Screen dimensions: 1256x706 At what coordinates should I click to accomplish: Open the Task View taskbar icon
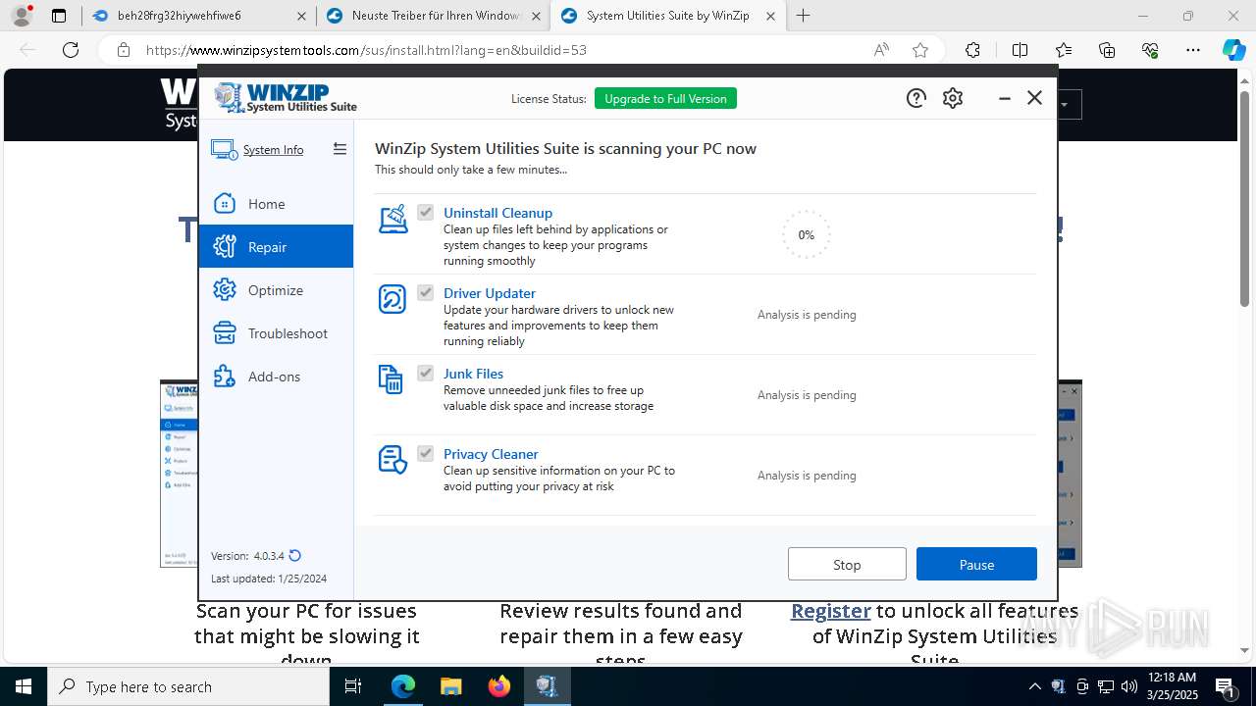353,686
